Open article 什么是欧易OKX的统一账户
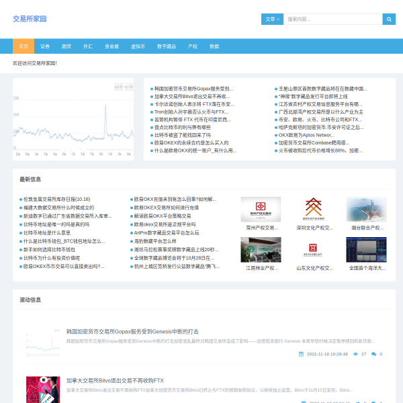 pos(195,150)
